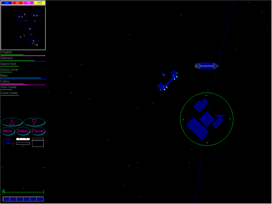Select the blue freighter ship with arrow nose
The image size is (272, 204).
click(x=207, y=66)
